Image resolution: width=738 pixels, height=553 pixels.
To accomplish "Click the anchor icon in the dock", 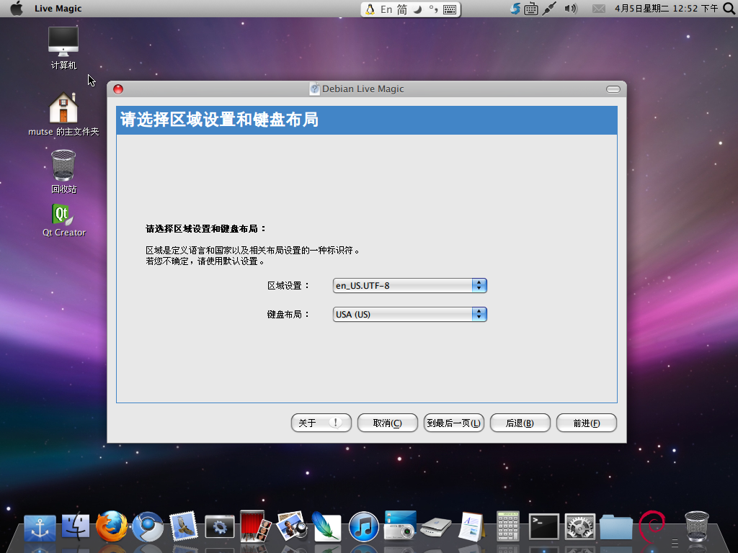I will (40, 528).
